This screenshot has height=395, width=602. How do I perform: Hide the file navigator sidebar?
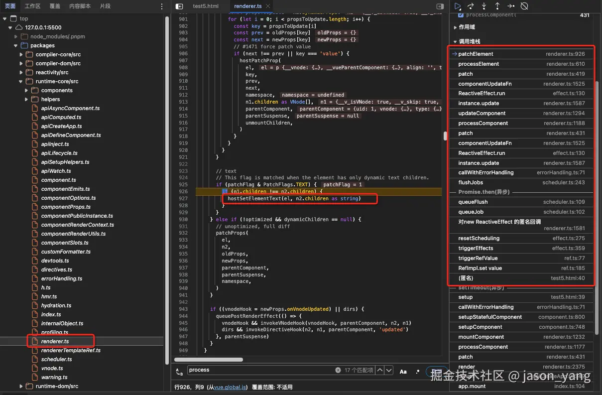180,6
